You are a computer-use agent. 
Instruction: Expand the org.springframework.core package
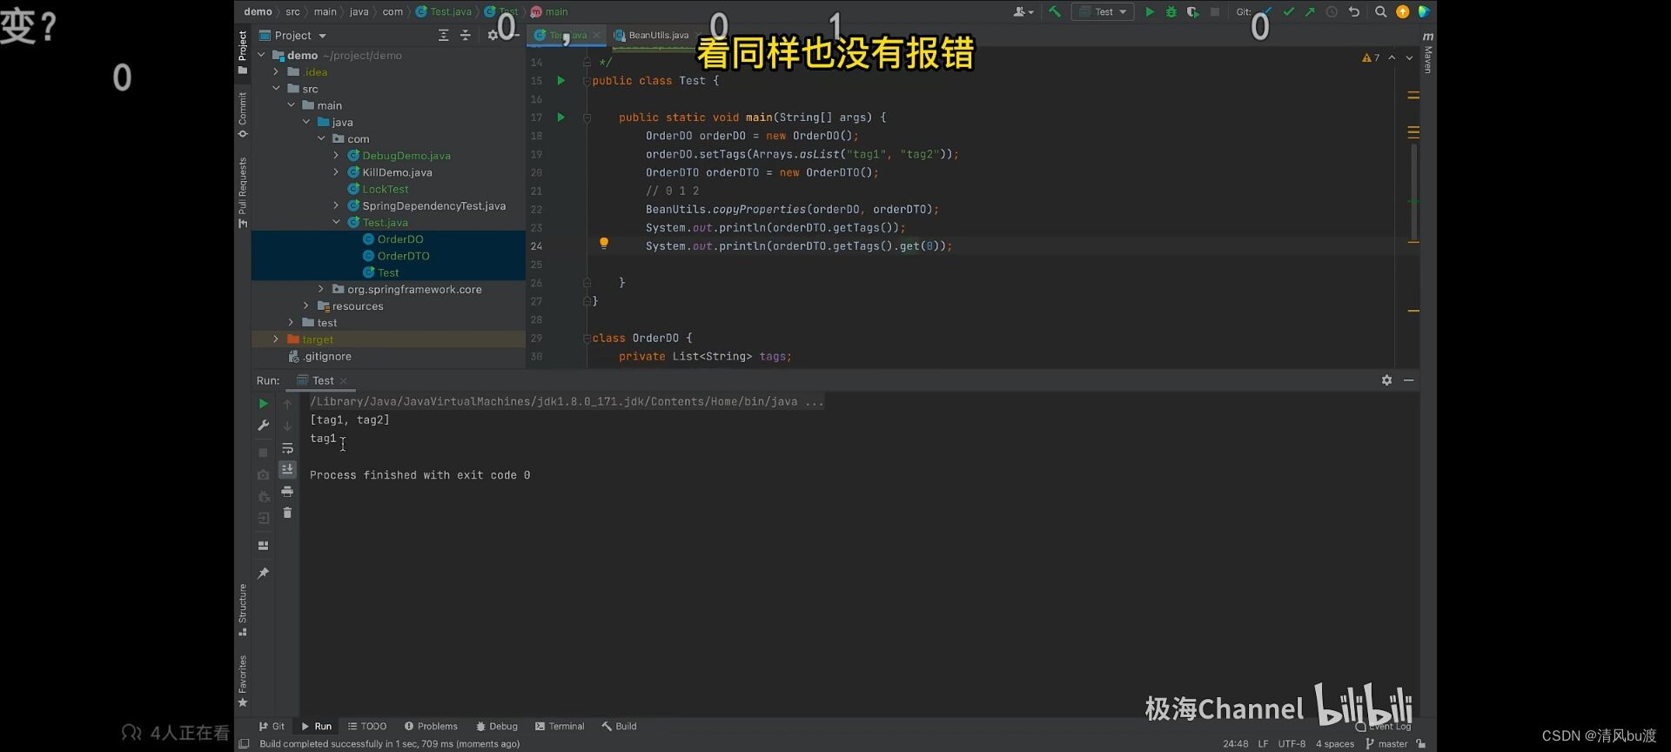[x=321, y=289]
